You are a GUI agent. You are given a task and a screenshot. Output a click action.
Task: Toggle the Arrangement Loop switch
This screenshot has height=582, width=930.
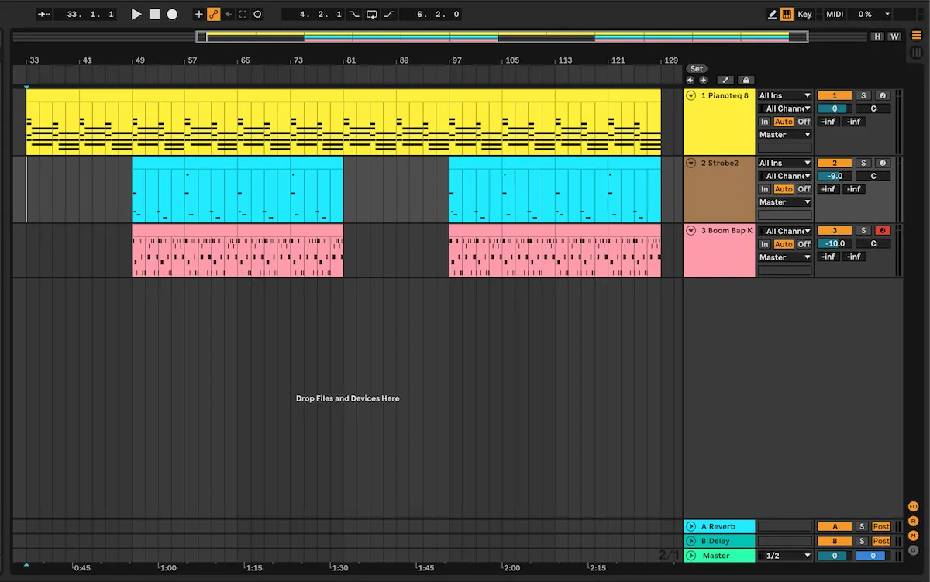pyautogui.click(x=372, y=14)
